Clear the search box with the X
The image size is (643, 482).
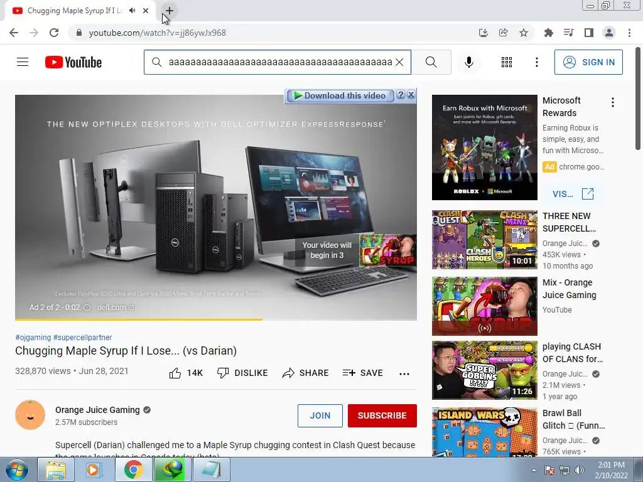[399, 62]
